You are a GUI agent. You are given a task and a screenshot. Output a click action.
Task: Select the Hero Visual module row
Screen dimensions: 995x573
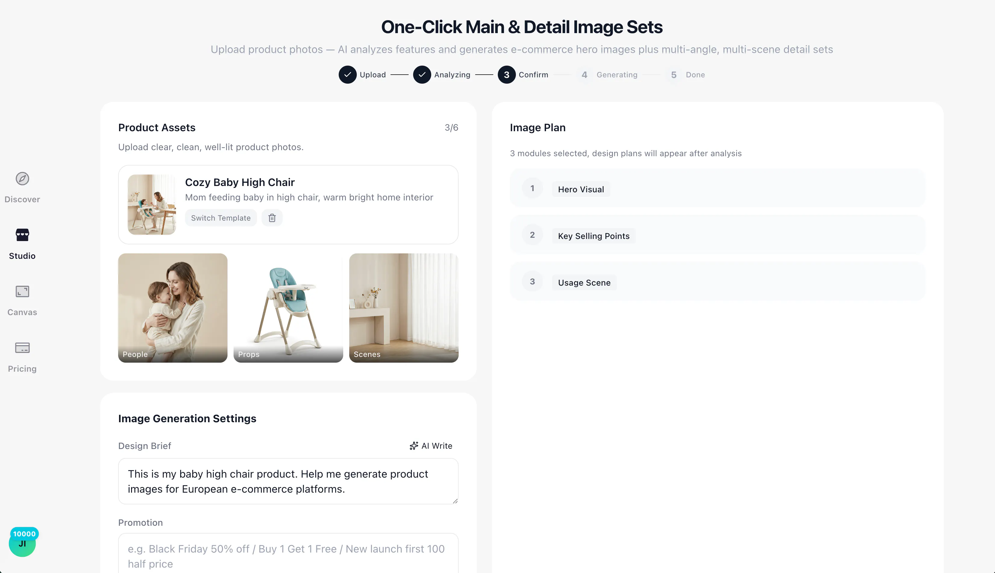(x=717, y=188)
